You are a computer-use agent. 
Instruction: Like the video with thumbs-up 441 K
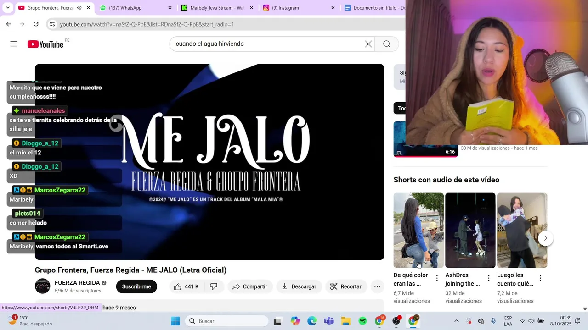[187, 286]
